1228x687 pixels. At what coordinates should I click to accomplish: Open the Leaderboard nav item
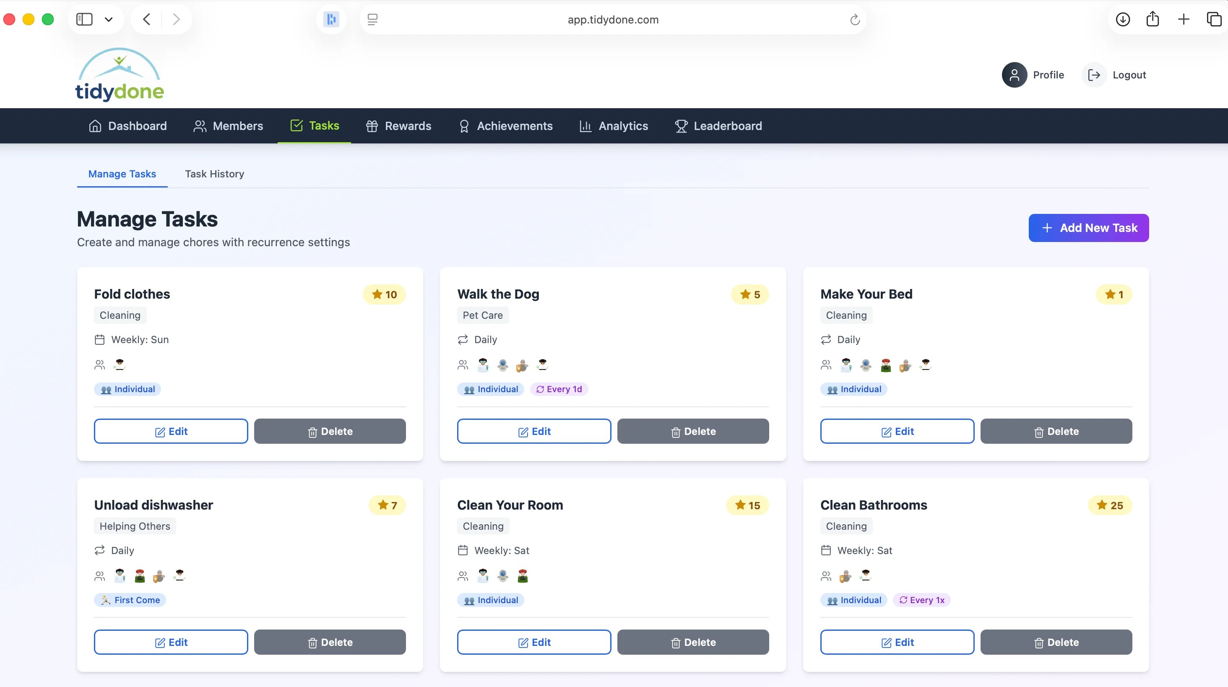[x=718, y=126]
